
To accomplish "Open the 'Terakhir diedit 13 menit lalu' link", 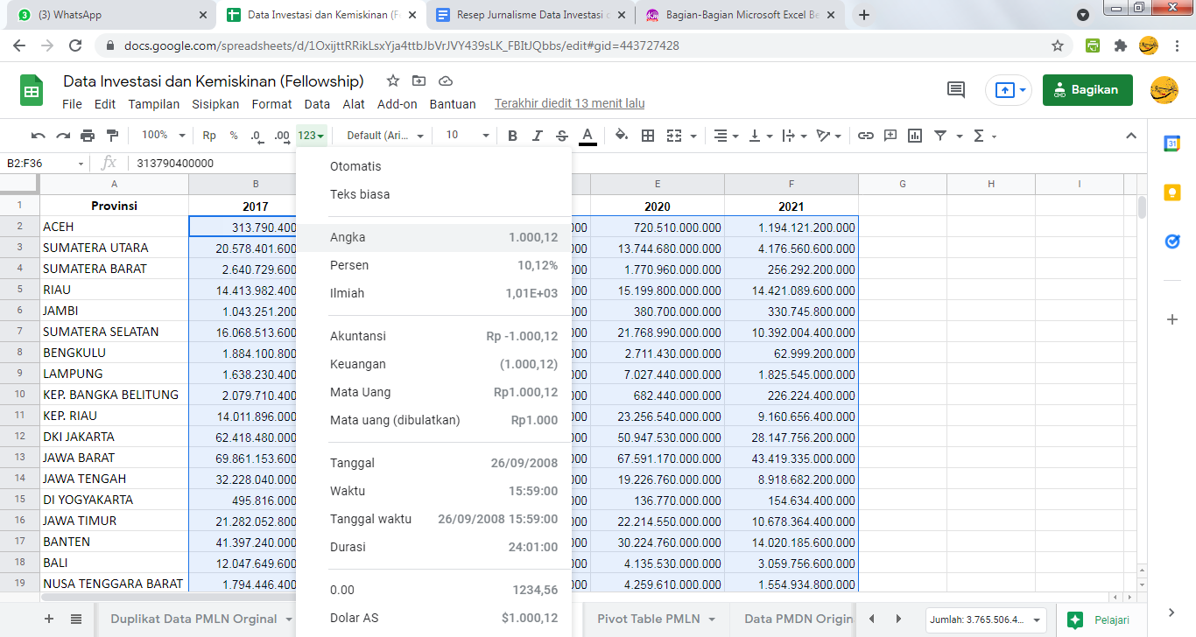I will point(569,103).
